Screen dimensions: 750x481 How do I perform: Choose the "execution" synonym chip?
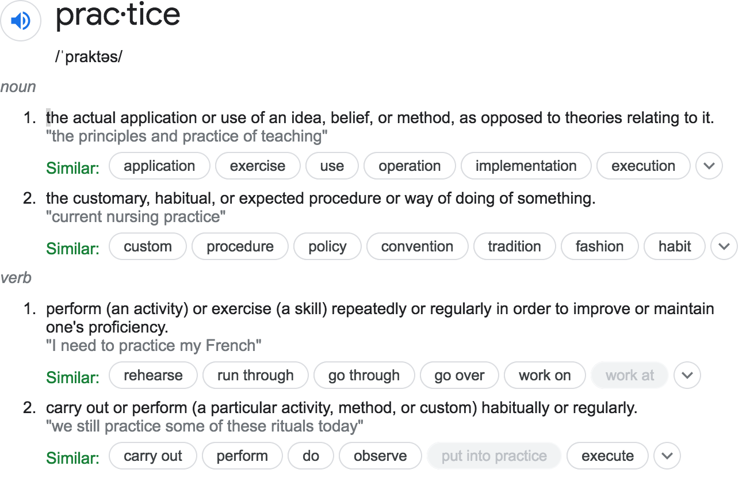[x=643, y=166]
